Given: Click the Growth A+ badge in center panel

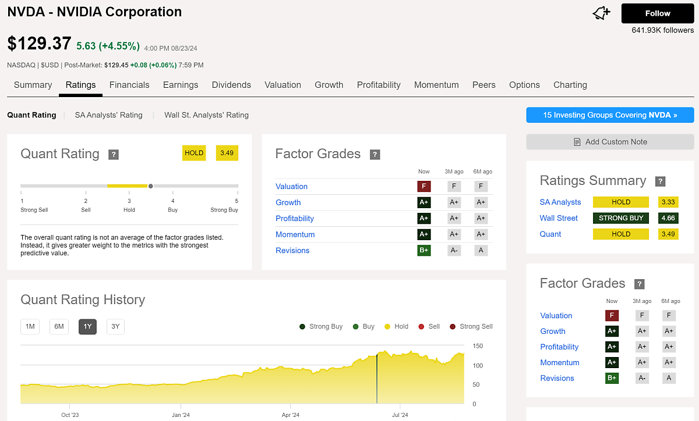Looking at the screenshot, I should click(424, 202).
